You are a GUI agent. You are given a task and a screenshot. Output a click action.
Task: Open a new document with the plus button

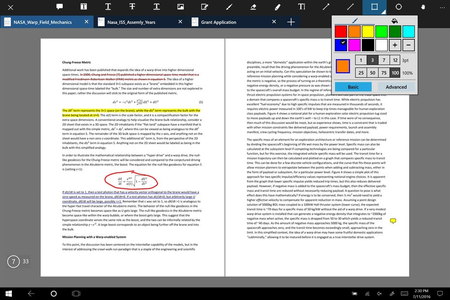tap(290, 22)
